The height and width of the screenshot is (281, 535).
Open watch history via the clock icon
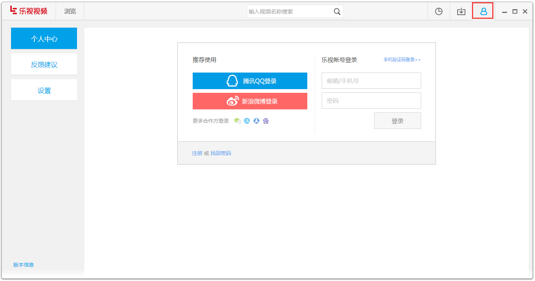[438, 11]
